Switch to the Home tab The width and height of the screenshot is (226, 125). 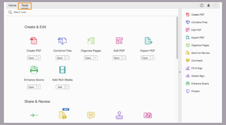(12, 5)
